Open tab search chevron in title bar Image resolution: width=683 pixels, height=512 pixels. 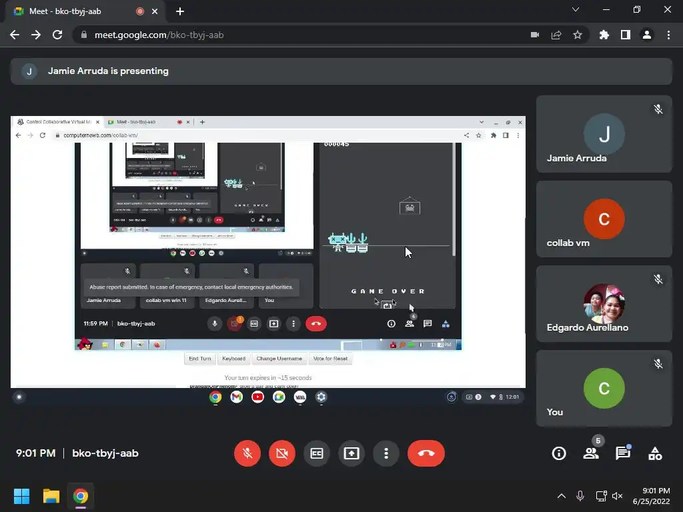(576, 9)
